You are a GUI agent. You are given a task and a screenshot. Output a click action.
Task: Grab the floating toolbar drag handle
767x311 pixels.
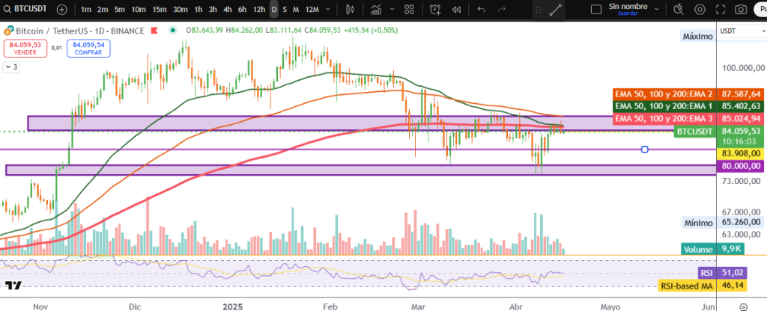[539, 10]
